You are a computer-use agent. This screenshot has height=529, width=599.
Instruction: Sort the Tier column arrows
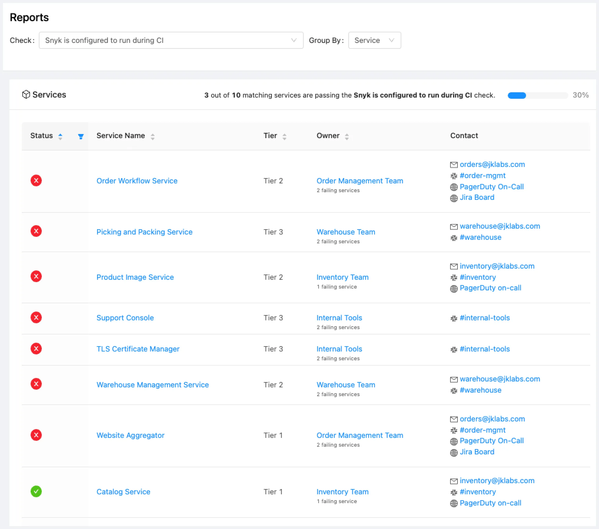(x=284, y=136)
